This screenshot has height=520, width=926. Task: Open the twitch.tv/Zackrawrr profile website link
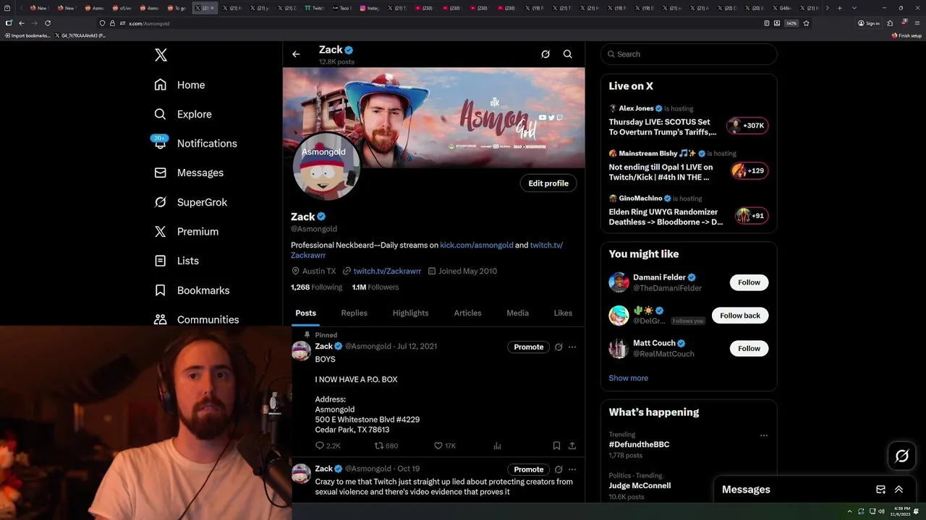pyautogui.click(x=387, y=271)
